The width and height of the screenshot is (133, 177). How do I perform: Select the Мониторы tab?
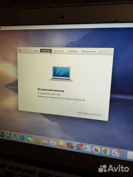pos(46,51)
